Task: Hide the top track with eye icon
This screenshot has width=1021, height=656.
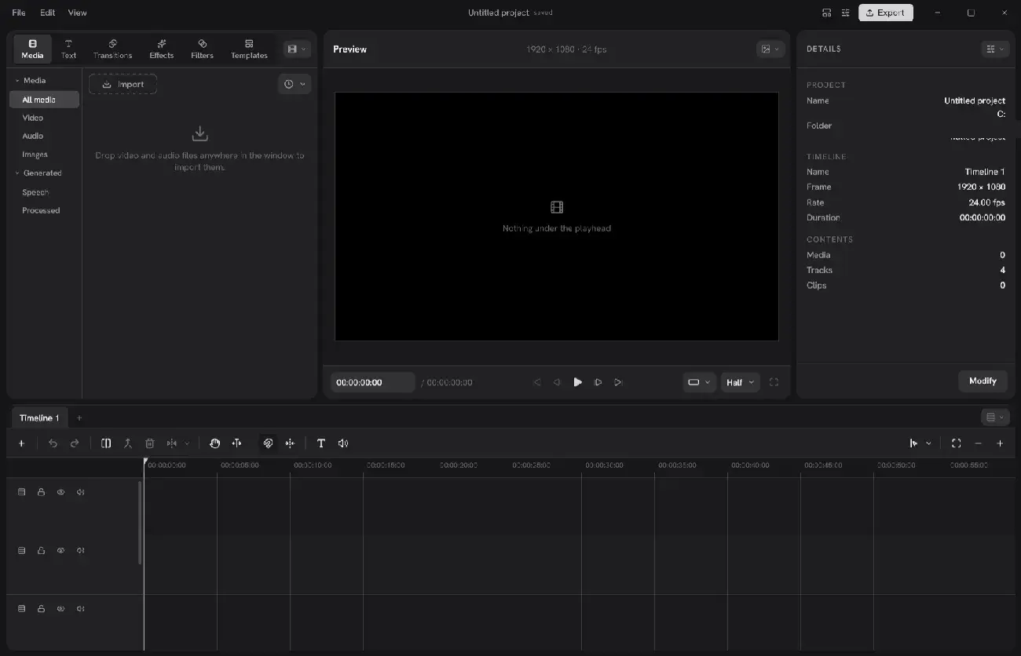Action: click(60, 492)
